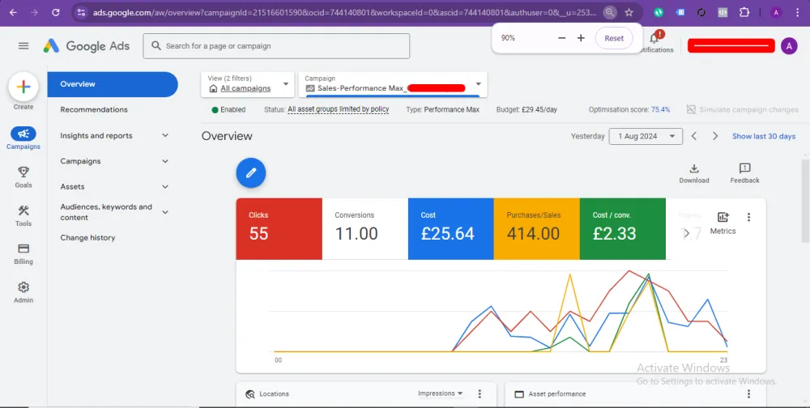Open the Campaign selector dropdown
This screenshot has width=810, height=408.
tap(393, 84)
